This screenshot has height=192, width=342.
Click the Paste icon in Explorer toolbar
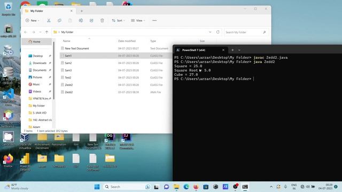pos(70,20)
